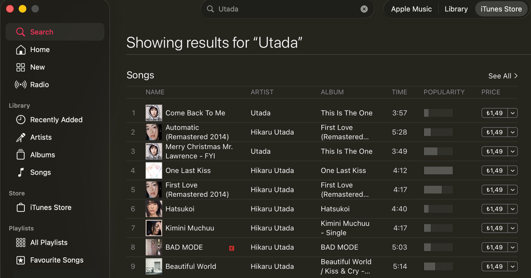Click See All for Songs results

tap(503, 76)
